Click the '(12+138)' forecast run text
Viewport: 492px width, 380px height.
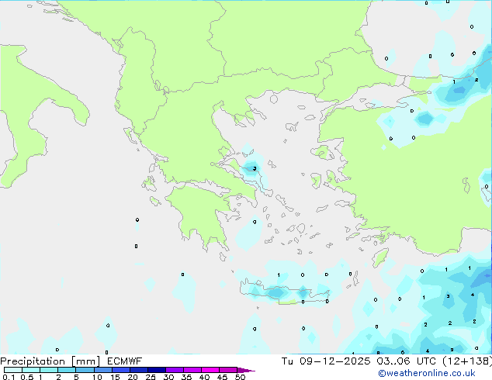[x=467, y=361]
